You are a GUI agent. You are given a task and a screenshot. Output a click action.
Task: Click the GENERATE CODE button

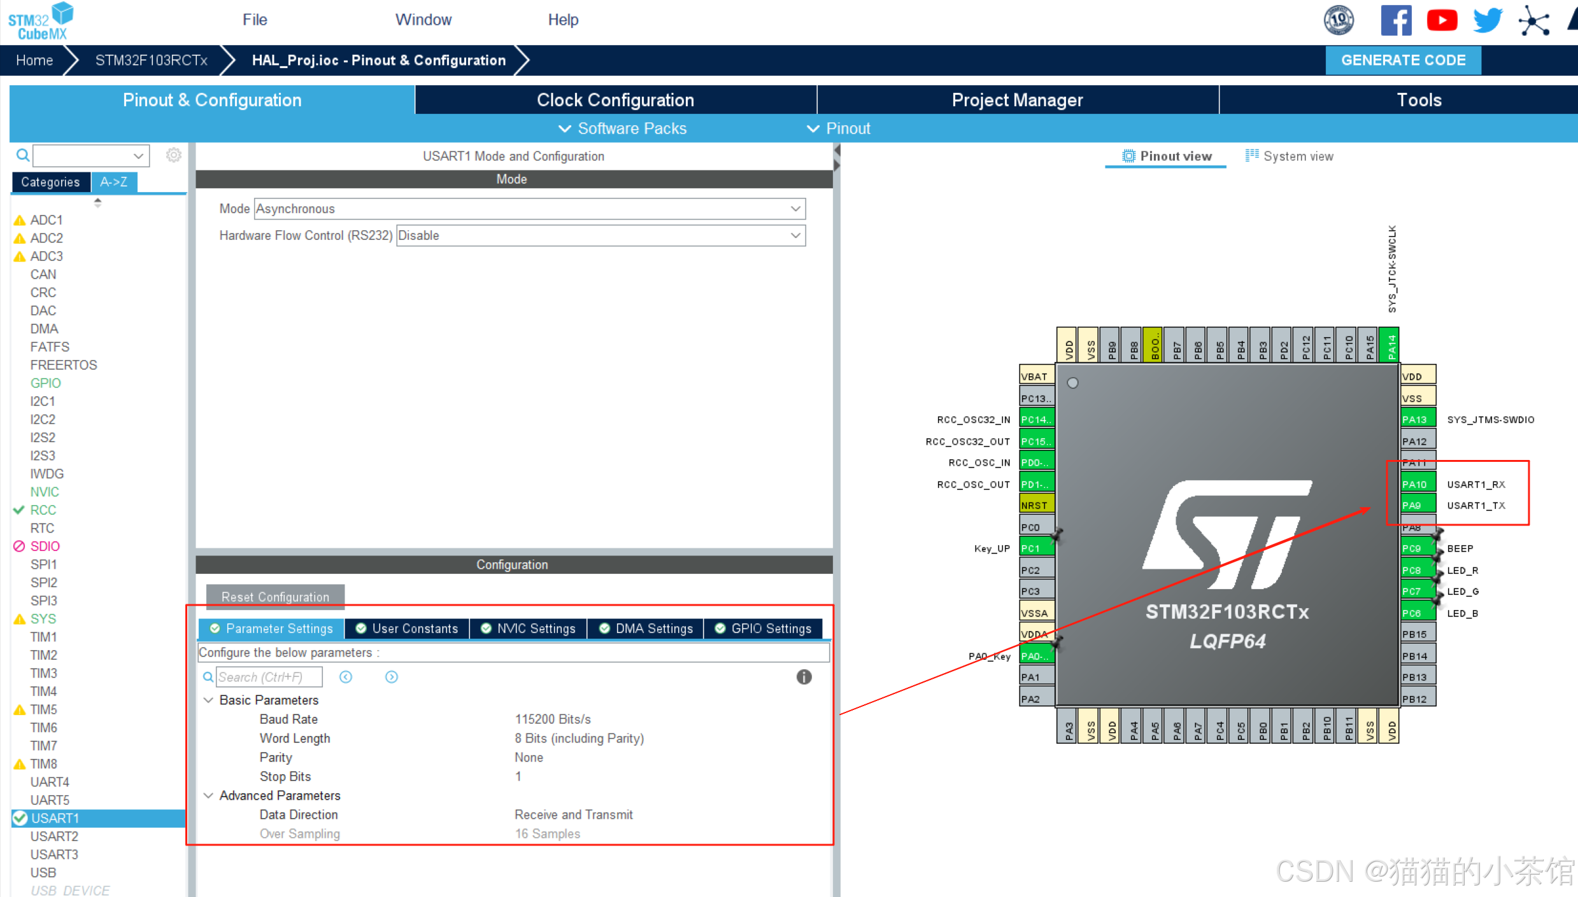coord(1403,60)
